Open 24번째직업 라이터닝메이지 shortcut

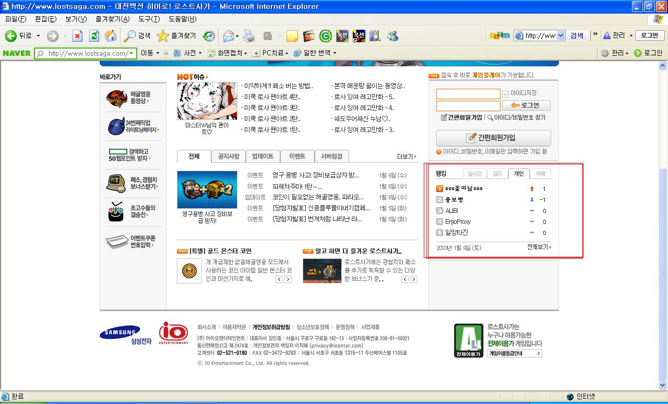[x=132, y=126]
